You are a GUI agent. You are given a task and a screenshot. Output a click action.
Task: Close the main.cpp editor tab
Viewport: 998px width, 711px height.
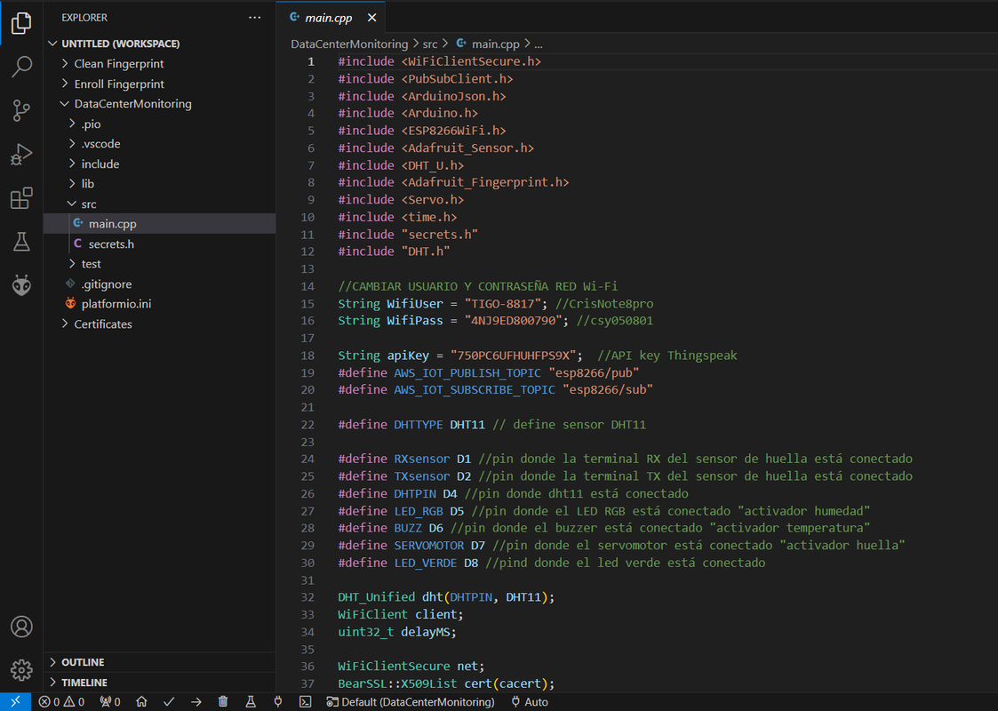pos(371,18)
